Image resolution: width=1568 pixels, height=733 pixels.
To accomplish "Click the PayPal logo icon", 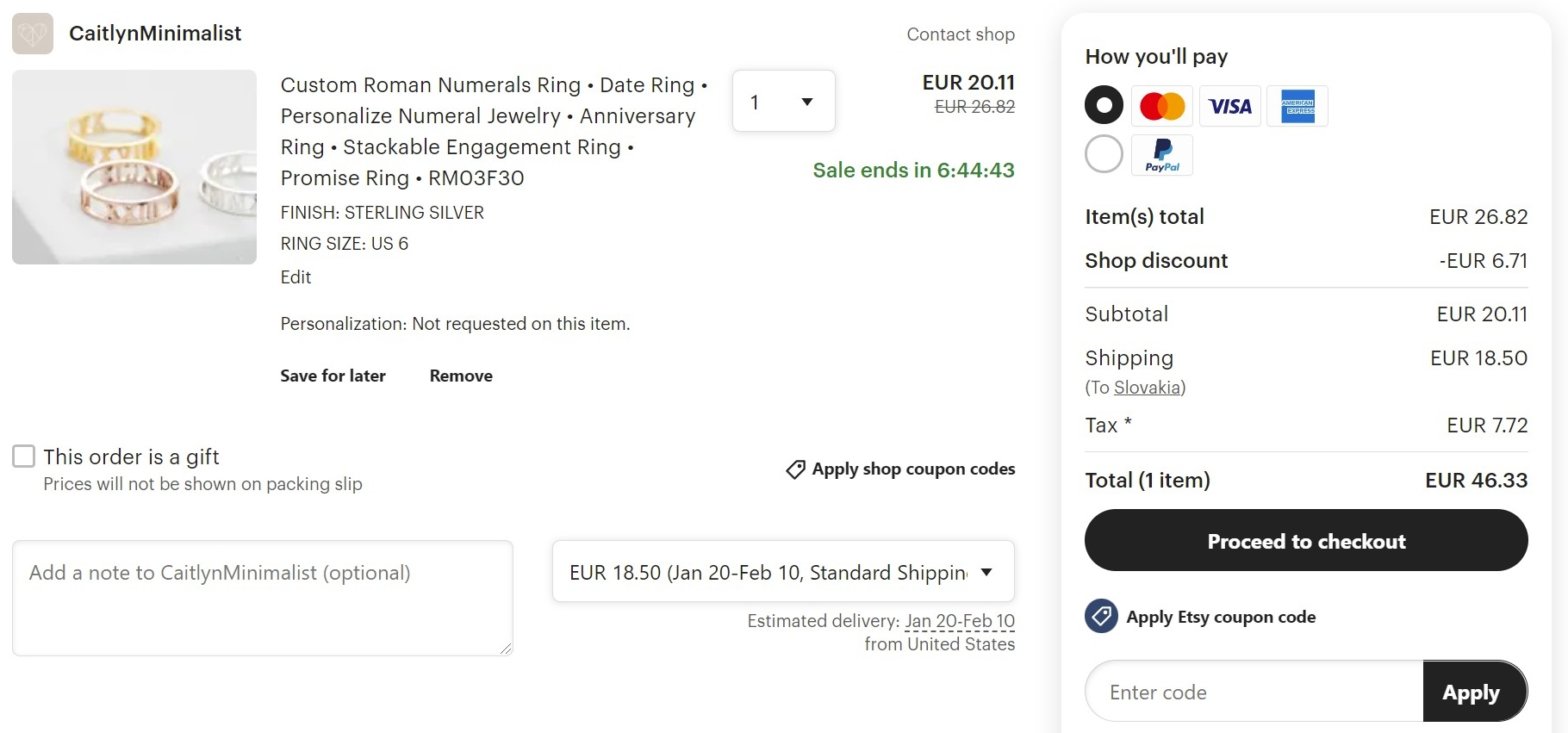I will click(x=1162, y=155).
